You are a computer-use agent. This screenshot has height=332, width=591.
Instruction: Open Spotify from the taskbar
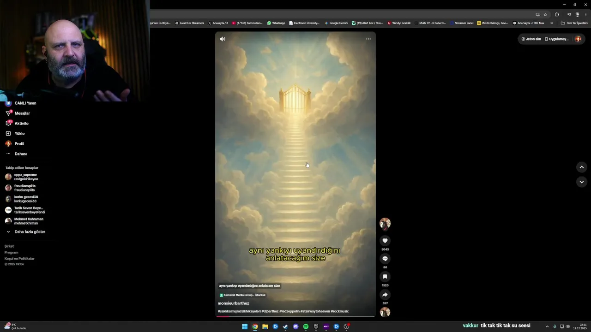(306, 326)
